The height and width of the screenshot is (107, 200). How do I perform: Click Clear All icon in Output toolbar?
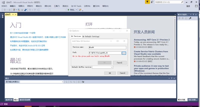[x=79, y=82]
